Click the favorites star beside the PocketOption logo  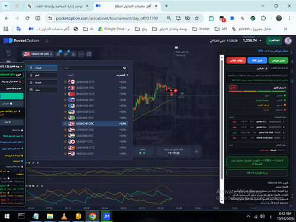click(x=47, y=41)
